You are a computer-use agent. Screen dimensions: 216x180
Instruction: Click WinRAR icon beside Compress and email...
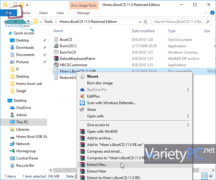pos(82,151)
